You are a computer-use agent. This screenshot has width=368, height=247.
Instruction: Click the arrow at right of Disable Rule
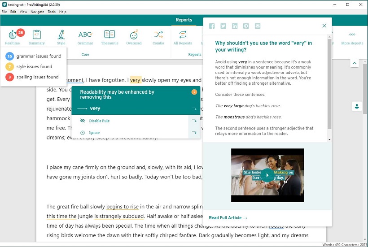(194, 121)
